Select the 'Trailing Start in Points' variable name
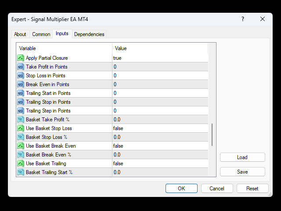 (x=48, y=93)
